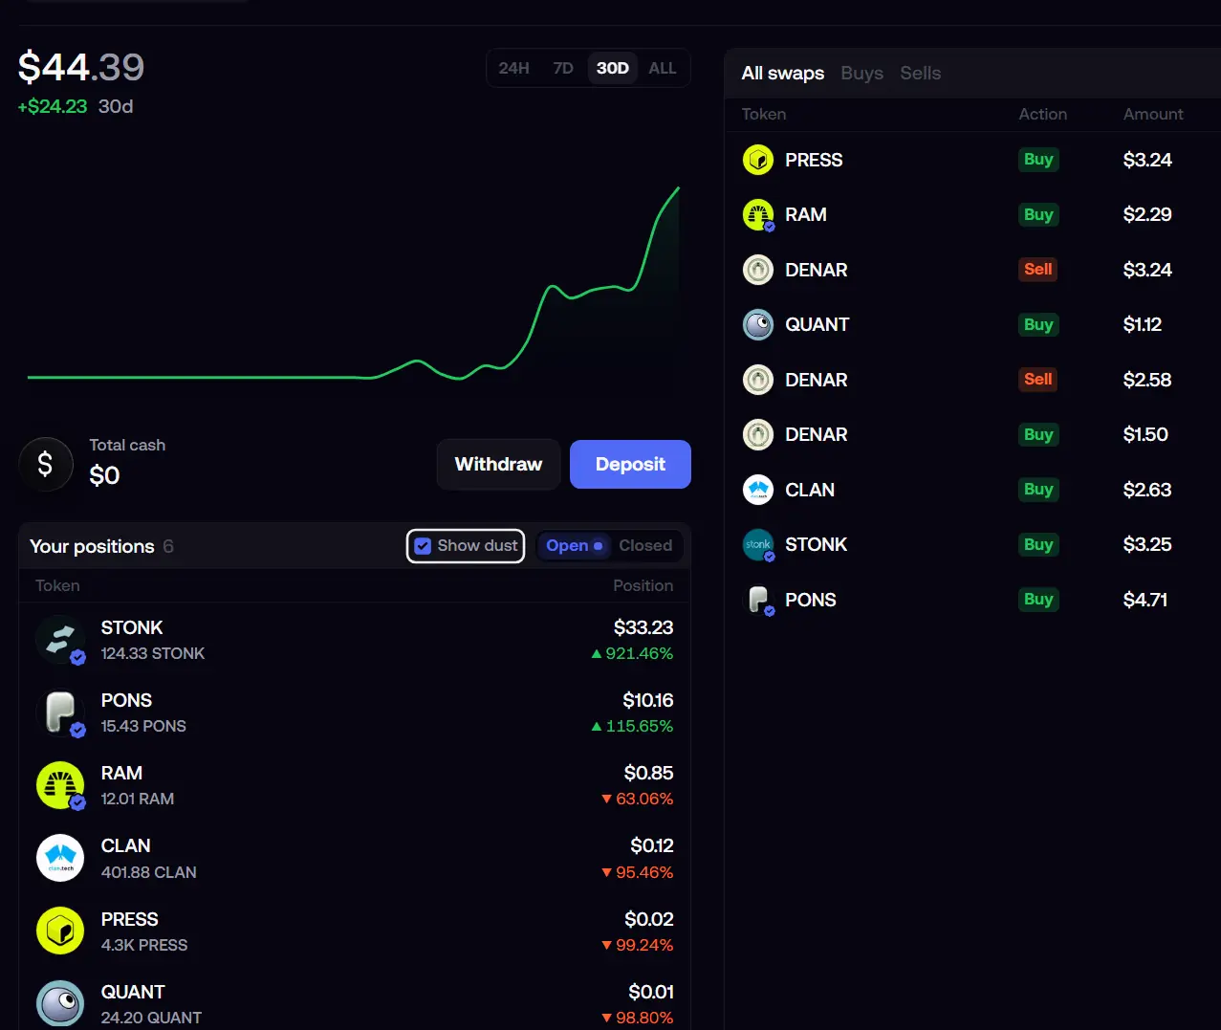Open the All swaps tab
The image size is (1221, 1030).
pyautogui.click(x=783, y=73)
